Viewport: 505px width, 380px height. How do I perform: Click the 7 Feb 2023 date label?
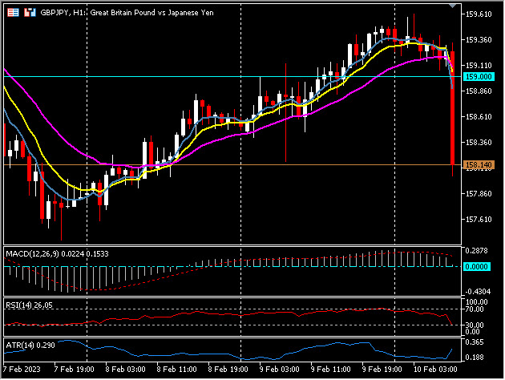22,370
